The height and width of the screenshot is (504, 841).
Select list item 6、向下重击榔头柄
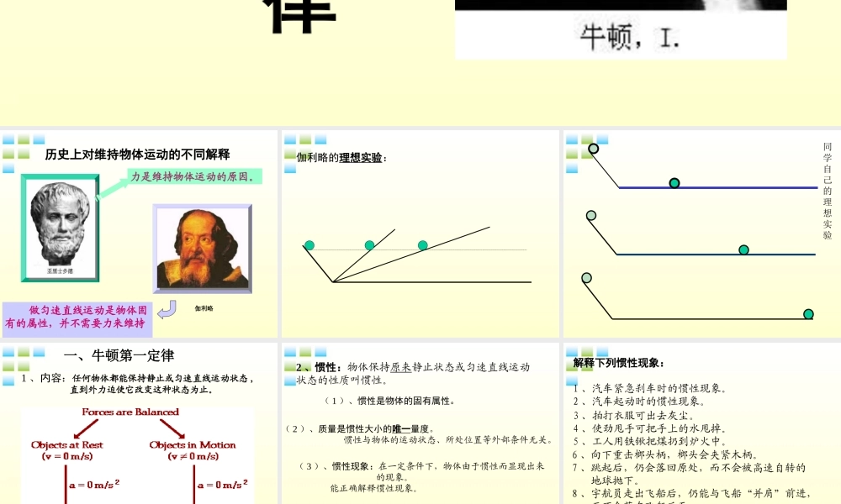665,454
